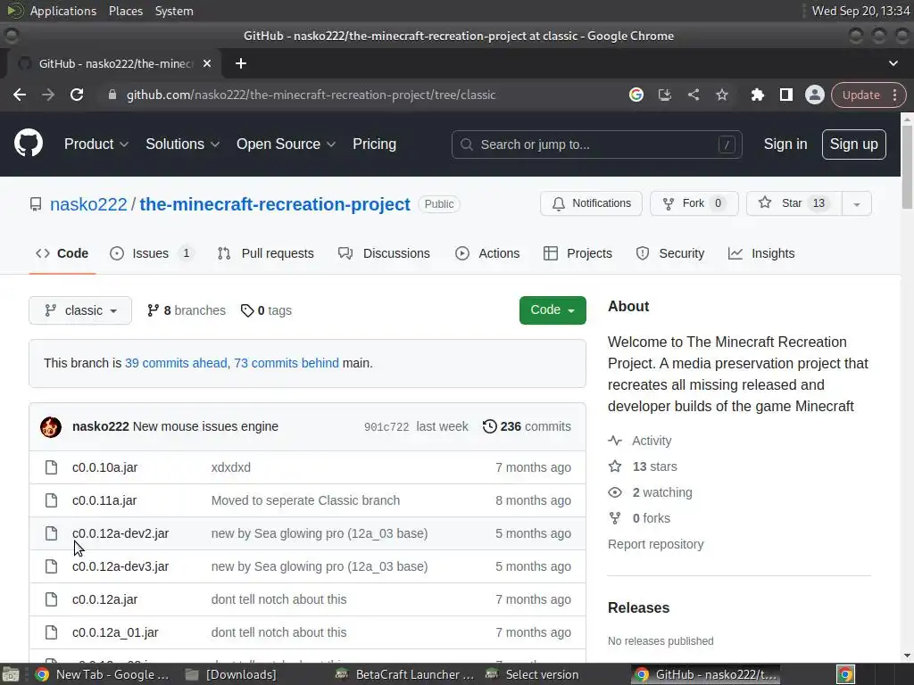Open the Issues tab
The image size is (914, 685).
point(152,253)
